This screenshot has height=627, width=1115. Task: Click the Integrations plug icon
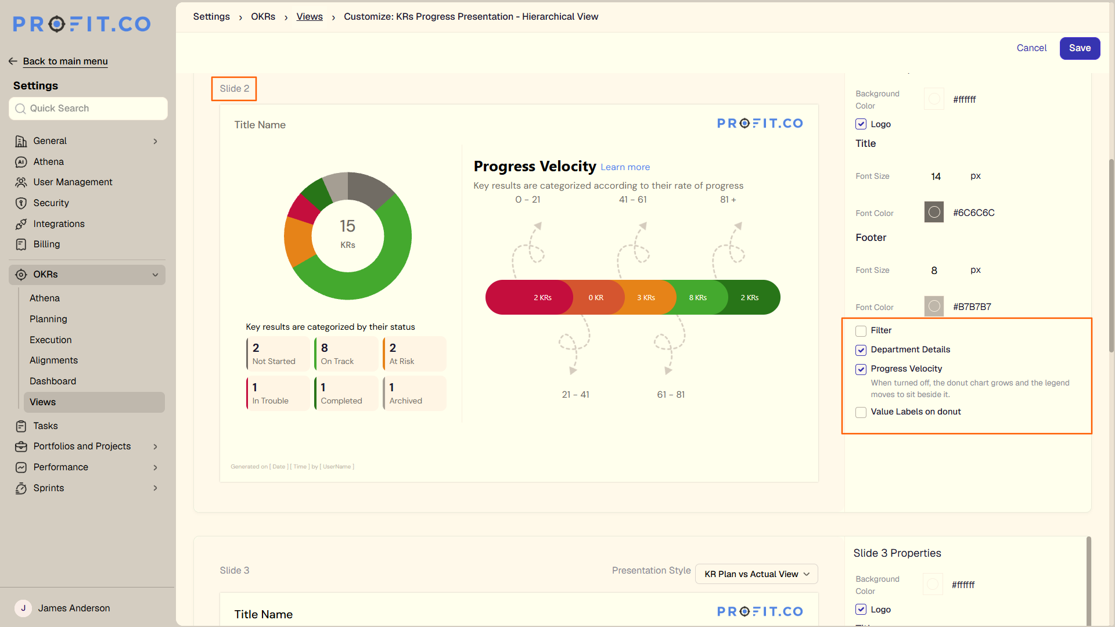21,224
